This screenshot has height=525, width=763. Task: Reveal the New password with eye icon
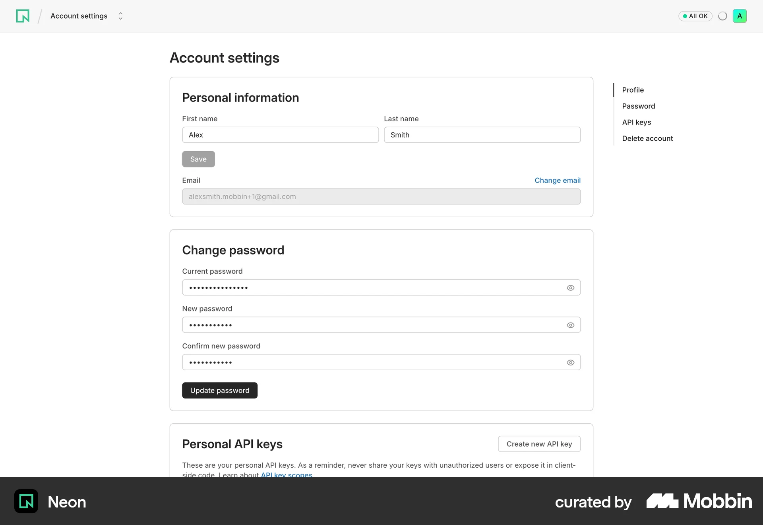pyautogui.click(x=570, y=325)
